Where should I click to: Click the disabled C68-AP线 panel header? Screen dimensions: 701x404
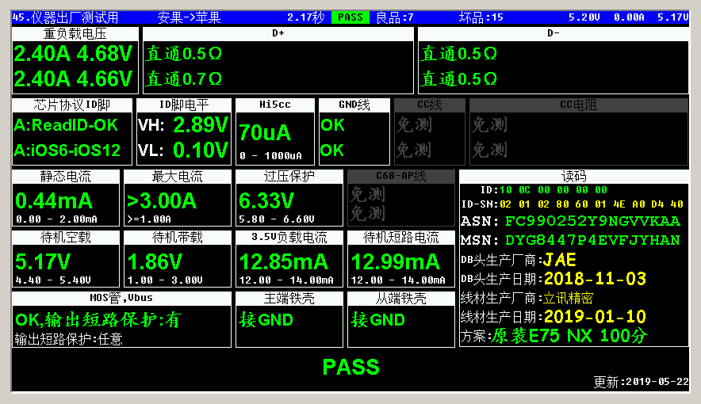pyautogui.click(x=401, y=176)
